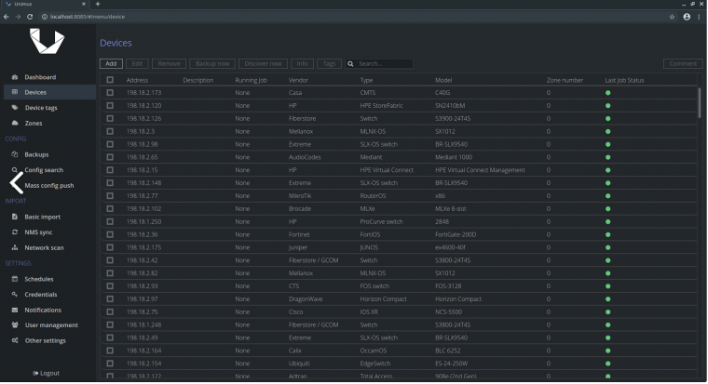Click the Basic import file icon
Viewport: 708px width, 384px height.
click(15, 217)
